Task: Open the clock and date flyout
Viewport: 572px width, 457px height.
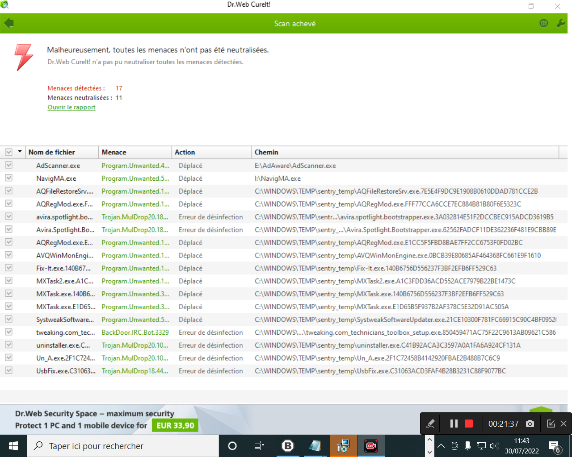Action: pyautogui.click(x=522, y=446)
